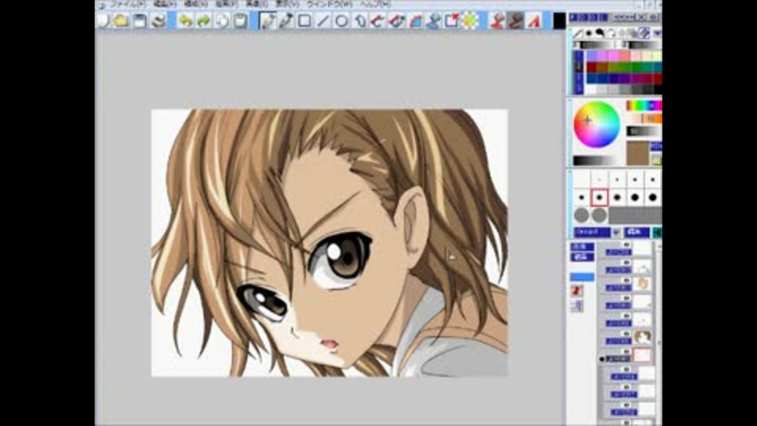
Task: Choose the second pen tool beside it
Action: (285, 21)
